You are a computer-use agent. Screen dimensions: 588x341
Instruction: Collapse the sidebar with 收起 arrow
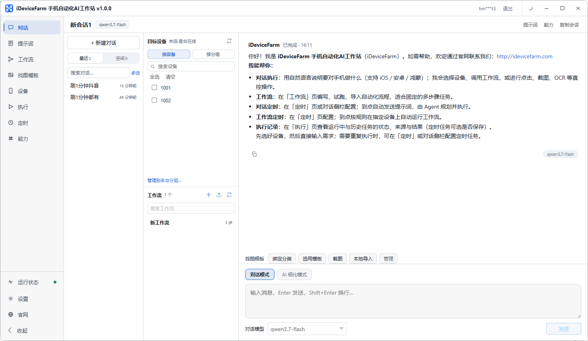point(10,331)
